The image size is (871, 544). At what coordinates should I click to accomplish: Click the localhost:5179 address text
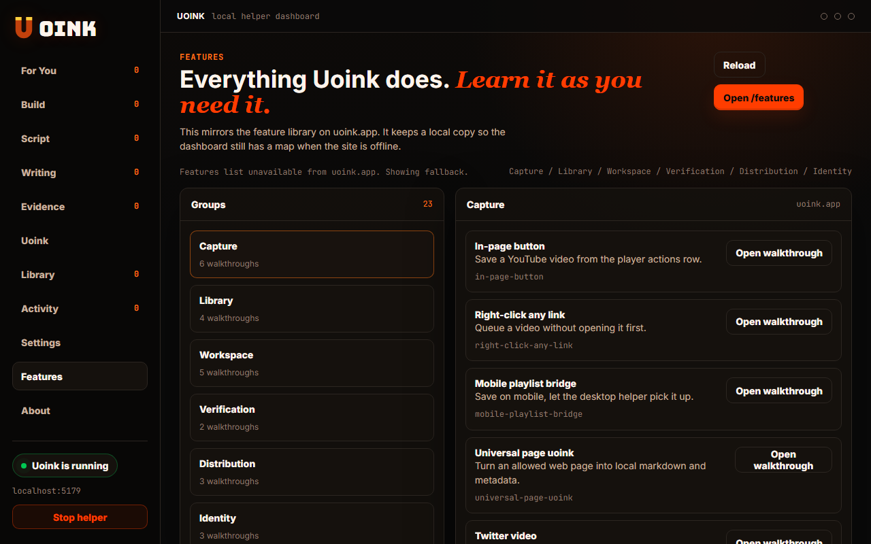tap(46, 490)
